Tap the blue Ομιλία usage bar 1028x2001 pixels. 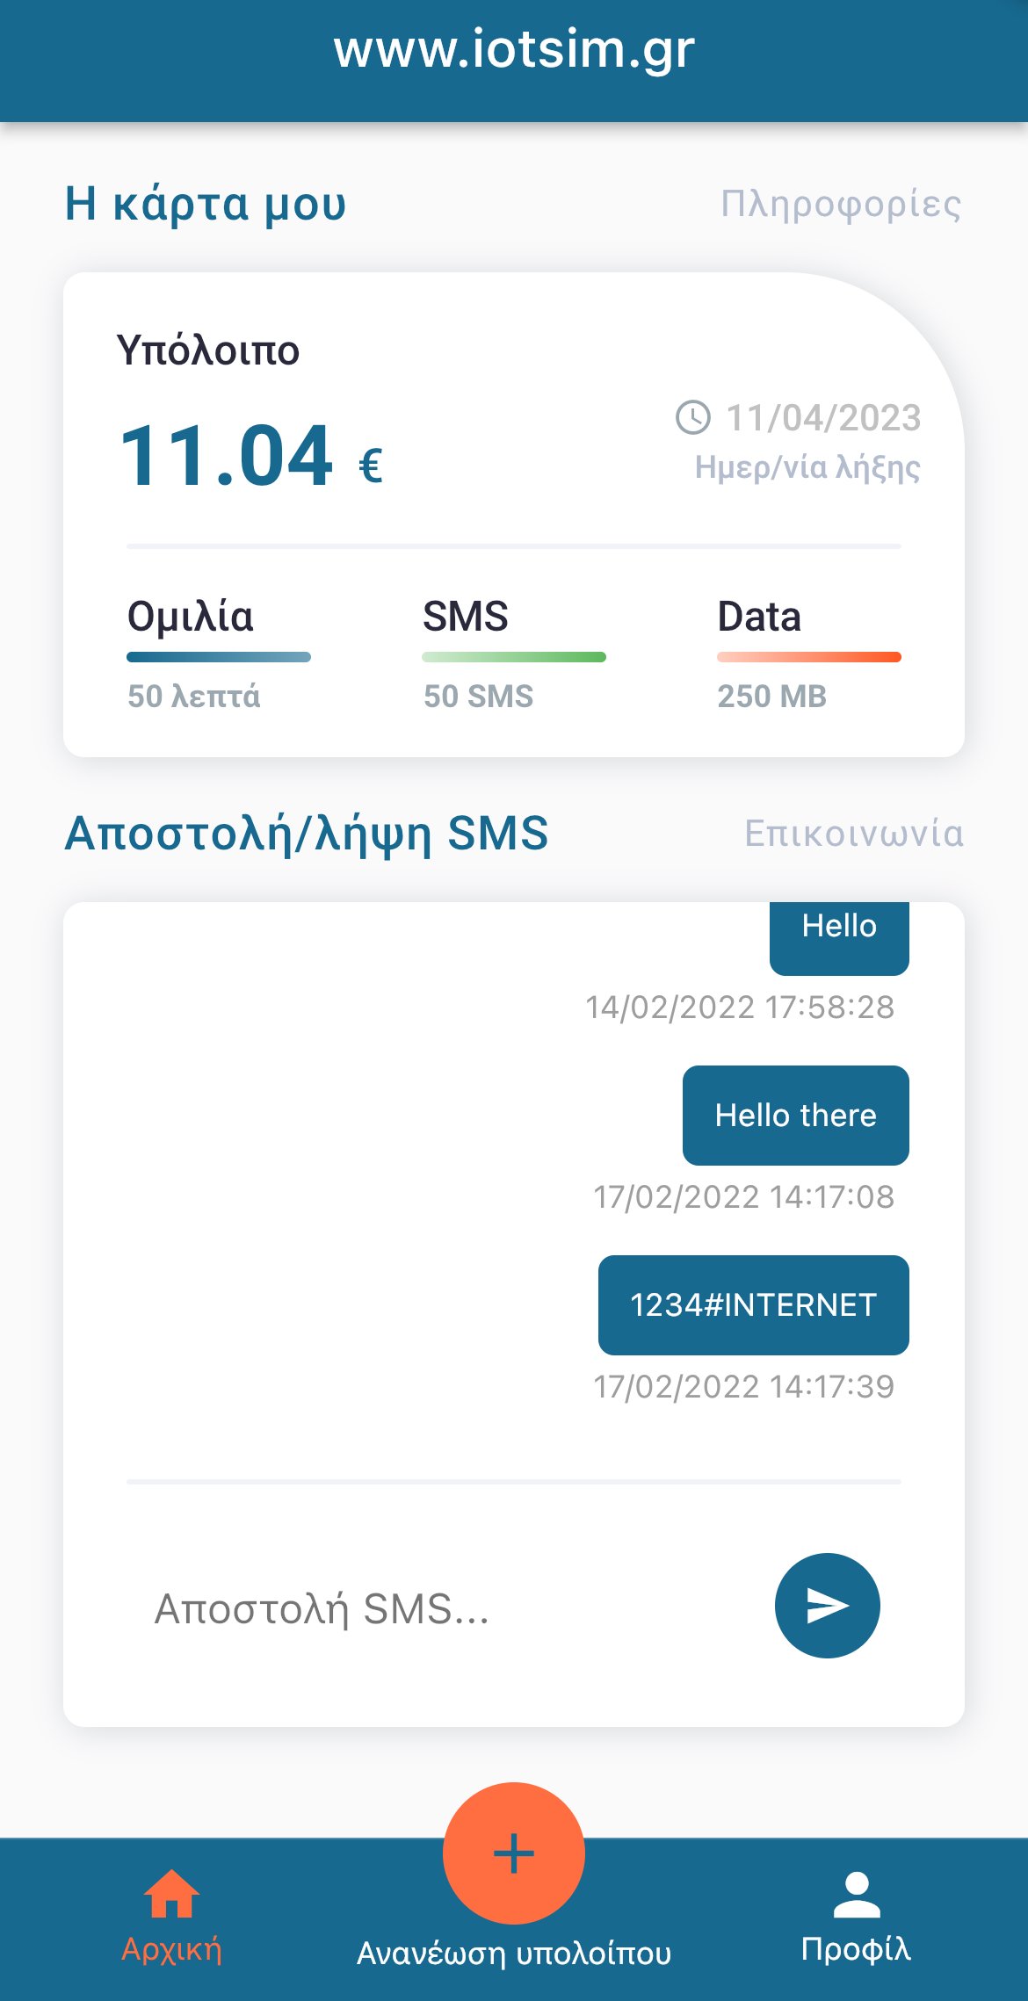point(219,657)
